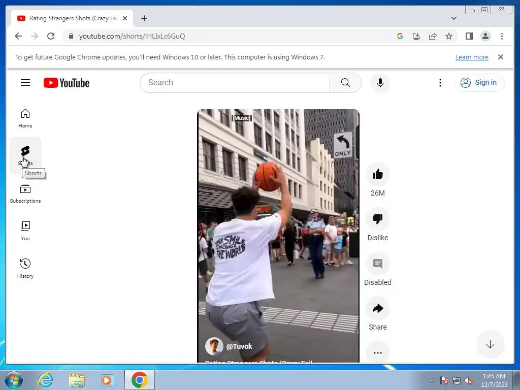This screenshot has height=390, width=520.
Task: Expand the tab search chevron
Action: click(x=454, y=18)
